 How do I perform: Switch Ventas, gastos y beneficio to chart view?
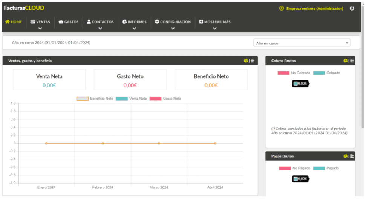point(246,61)
